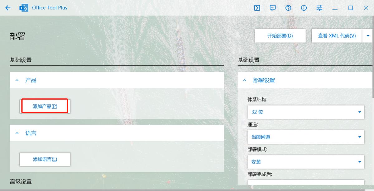Screen dimensions: 374x191
Task: Click the 添加语言(L) button
Action: (x=45, y=159)
